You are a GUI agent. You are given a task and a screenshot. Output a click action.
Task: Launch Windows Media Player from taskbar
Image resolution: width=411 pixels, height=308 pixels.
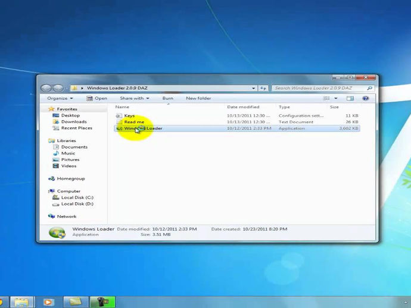click(x=48, y=302)
